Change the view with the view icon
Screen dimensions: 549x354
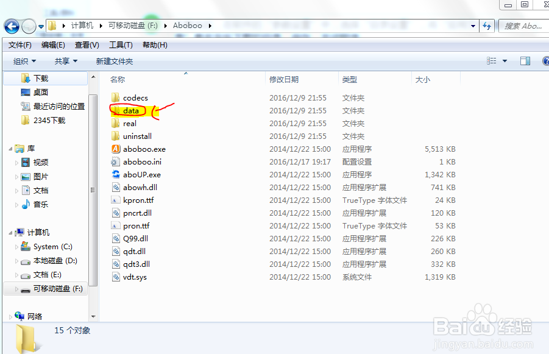[x=492, y=61]
